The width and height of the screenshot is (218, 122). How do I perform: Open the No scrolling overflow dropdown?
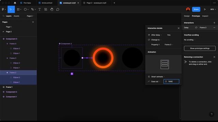pos(190,40)
